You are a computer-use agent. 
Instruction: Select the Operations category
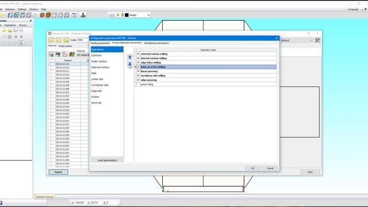point(107,49)
